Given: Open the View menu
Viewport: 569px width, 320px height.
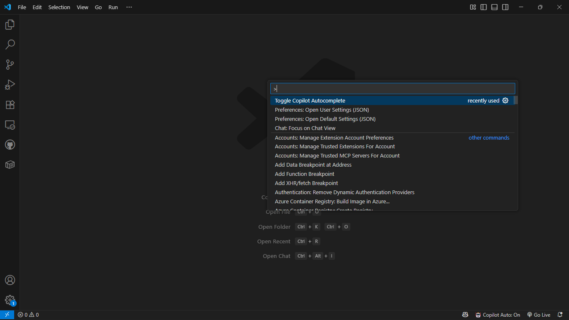Looking at the screenshot, I should [82, 7].
